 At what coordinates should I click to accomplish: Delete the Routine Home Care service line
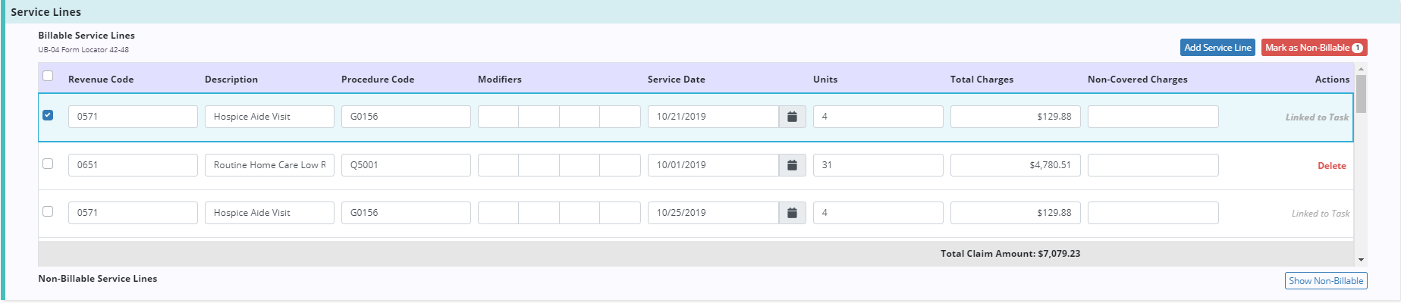1331,166
